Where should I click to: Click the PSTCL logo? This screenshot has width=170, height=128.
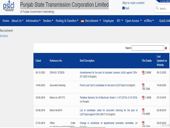click(9, 6)
